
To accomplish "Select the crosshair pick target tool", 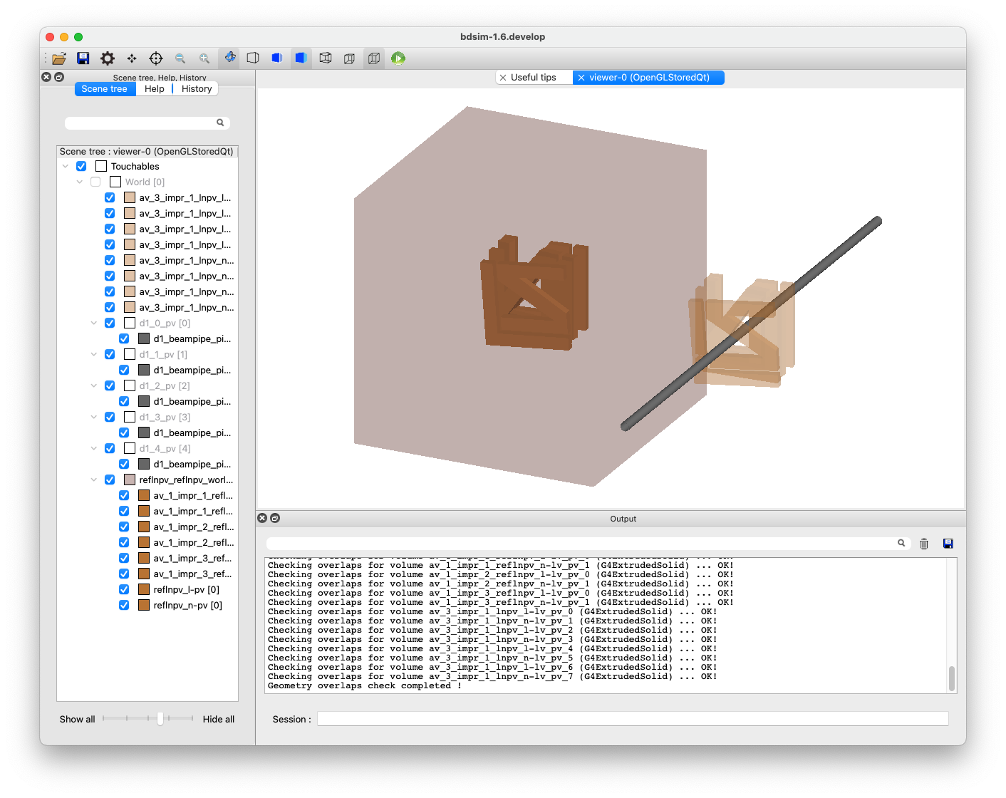I will click(x=156, y=58).
